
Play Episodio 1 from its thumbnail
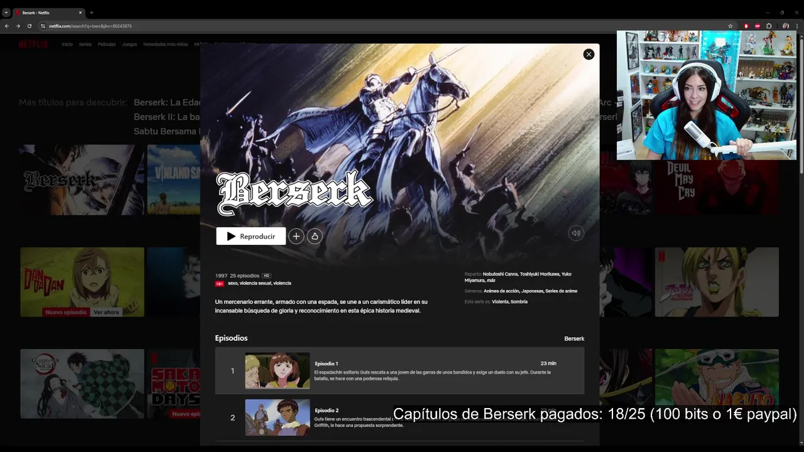tap(278, 370)
